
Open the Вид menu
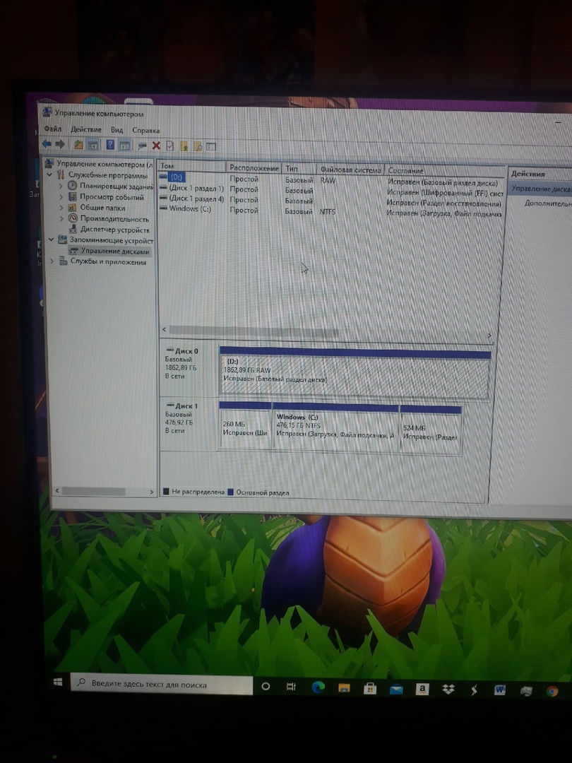[117, 130]
